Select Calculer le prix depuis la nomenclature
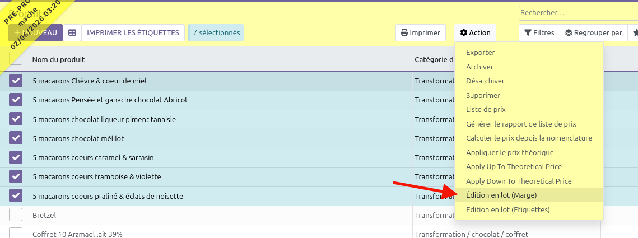 tap(529, 138)
